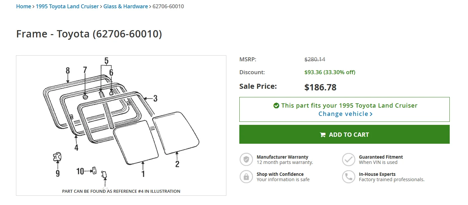Open the Home breadcrumb link
The image size is (468, 205).
click(24, 6)
